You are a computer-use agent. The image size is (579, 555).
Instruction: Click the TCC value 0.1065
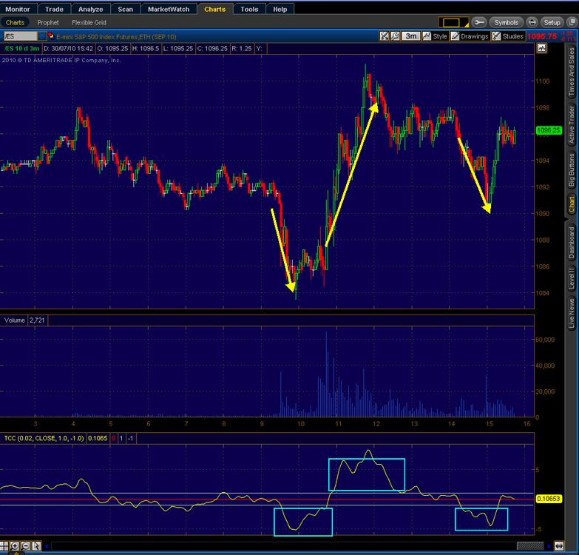click(98, 438)
